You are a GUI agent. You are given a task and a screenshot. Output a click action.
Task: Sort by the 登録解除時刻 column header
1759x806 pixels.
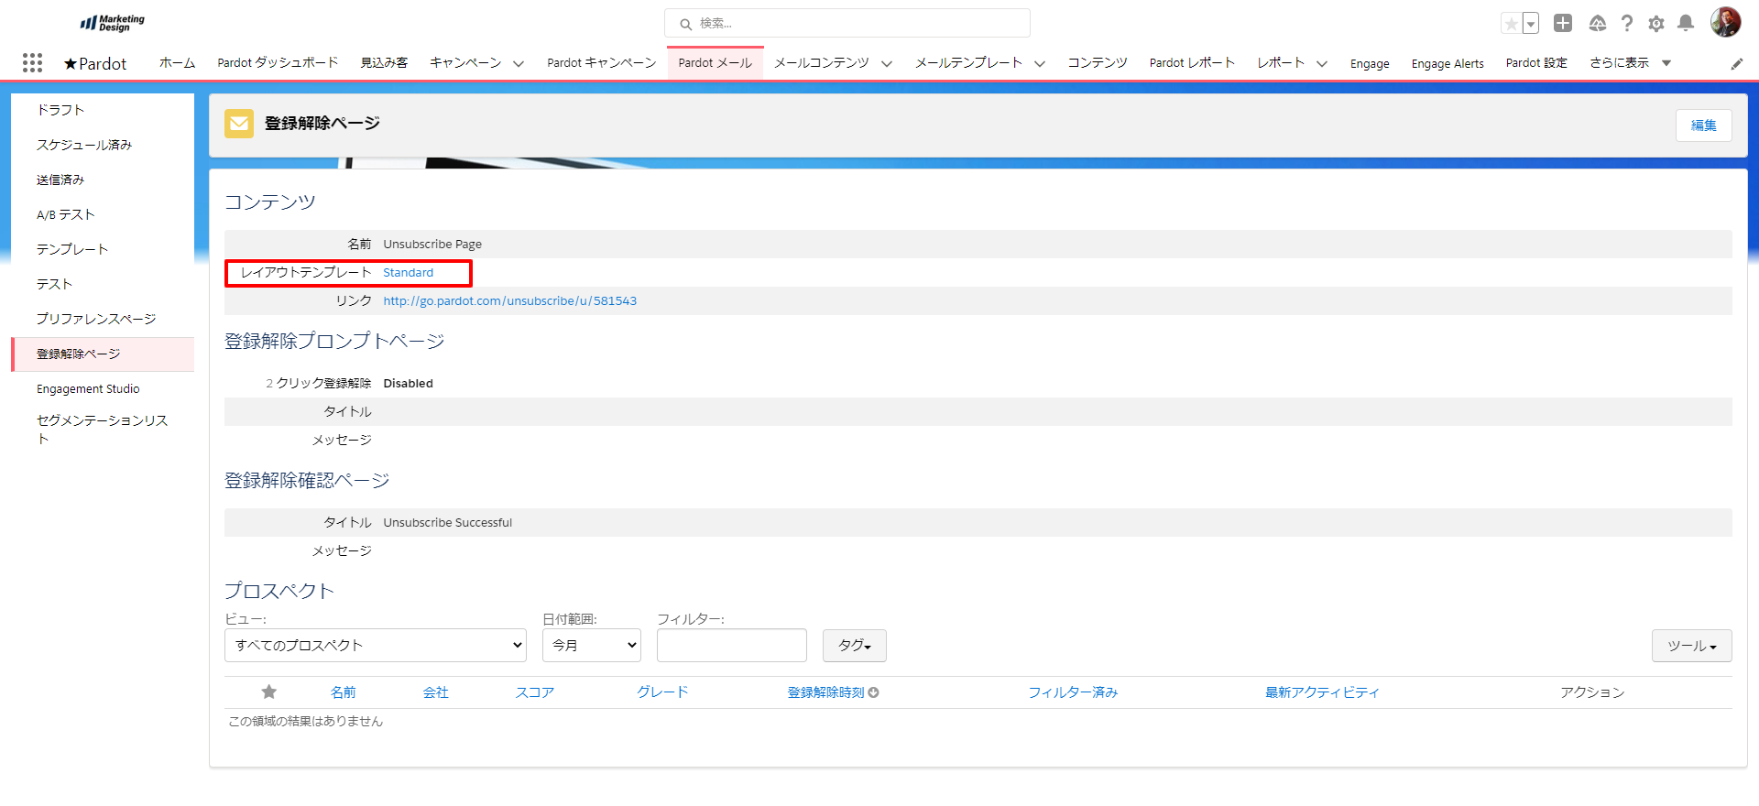[826, 692]
